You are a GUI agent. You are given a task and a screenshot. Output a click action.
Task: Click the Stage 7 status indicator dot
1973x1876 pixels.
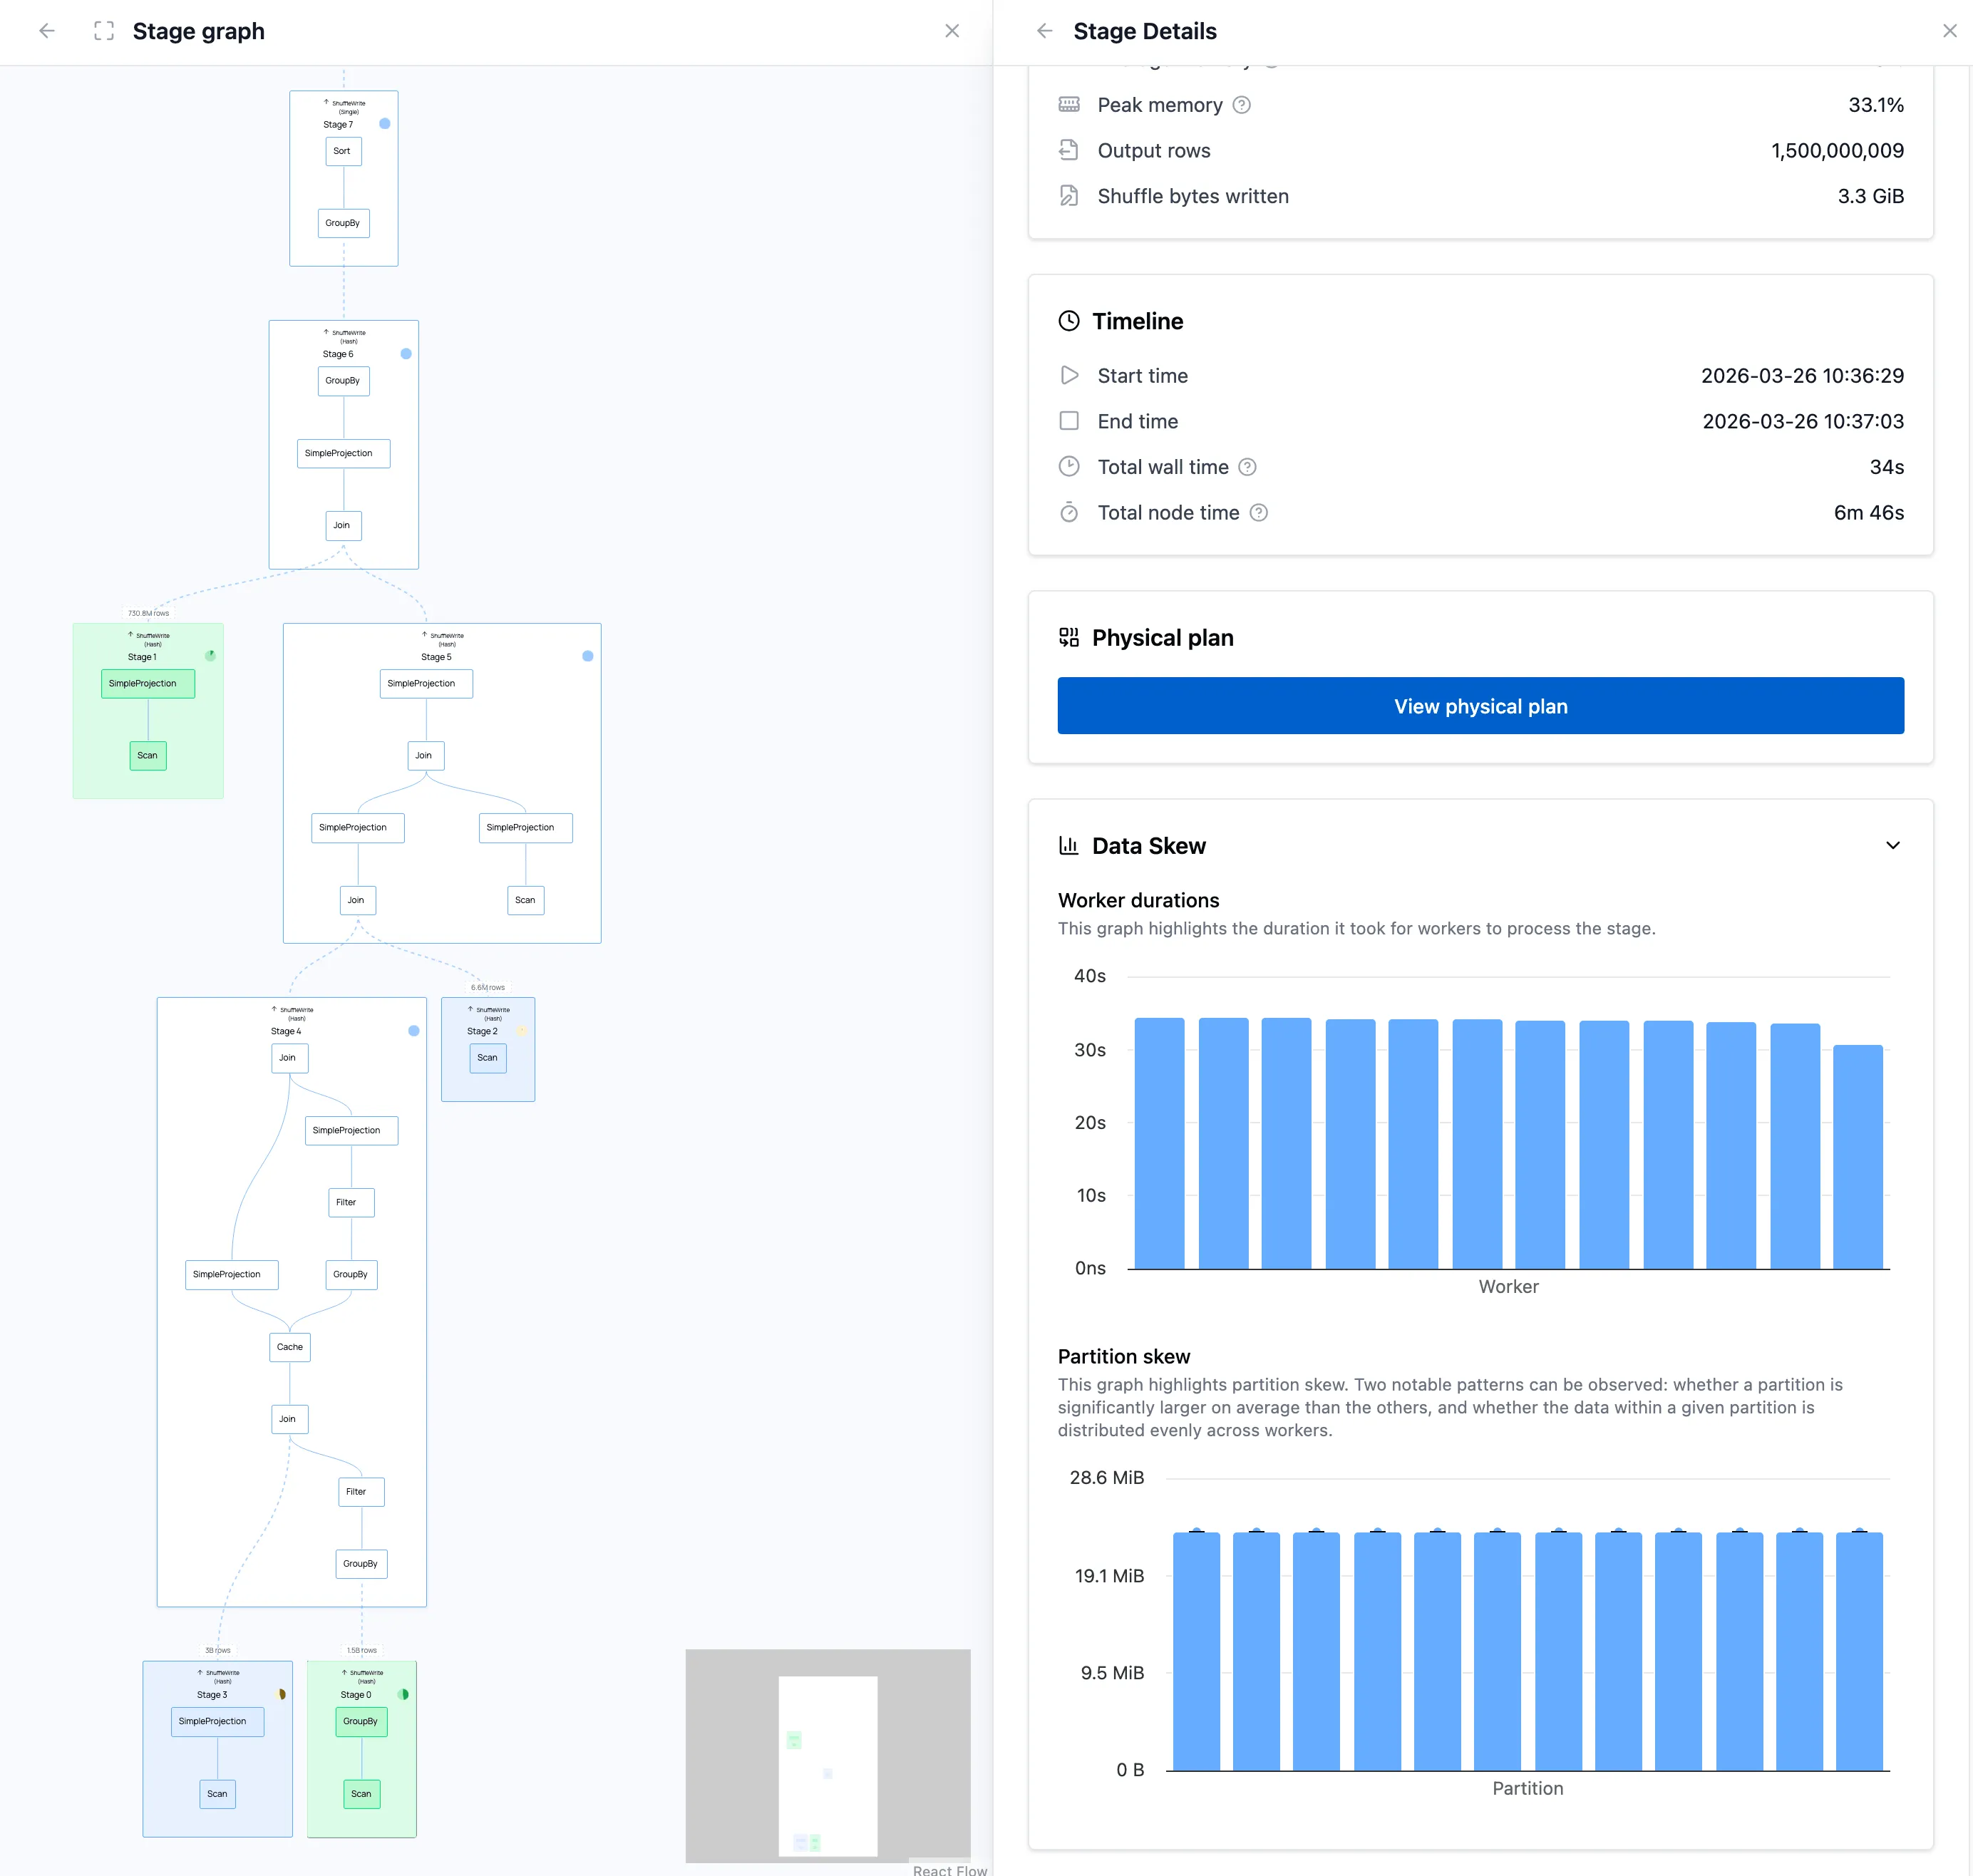coord(385,124)
